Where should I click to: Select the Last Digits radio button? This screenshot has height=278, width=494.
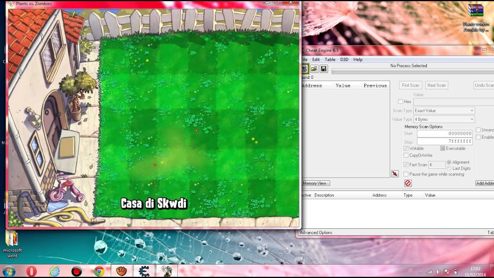click(449, 168)
